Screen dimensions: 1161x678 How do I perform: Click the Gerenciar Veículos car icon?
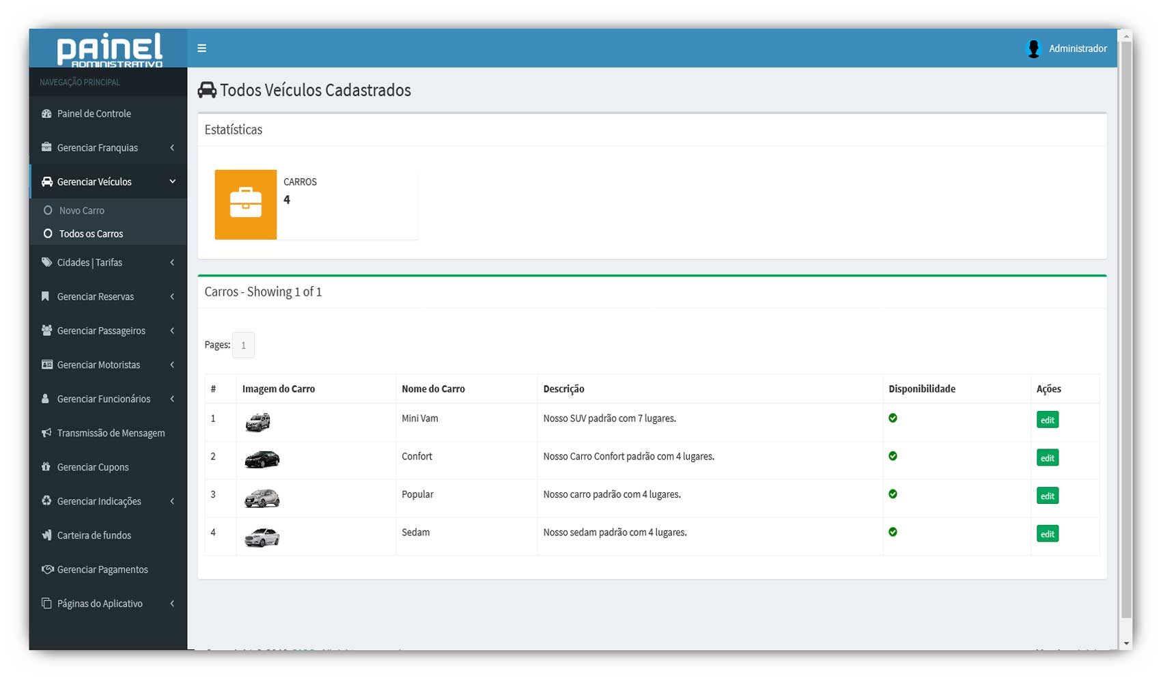click(46, 182)
